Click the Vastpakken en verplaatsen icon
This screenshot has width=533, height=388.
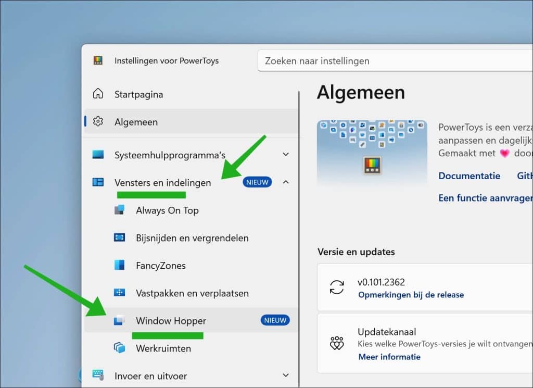(x=119, y=293)
